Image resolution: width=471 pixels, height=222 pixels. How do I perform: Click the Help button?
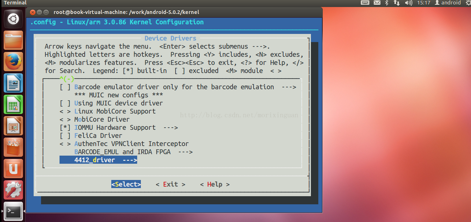tap(214, 184)
